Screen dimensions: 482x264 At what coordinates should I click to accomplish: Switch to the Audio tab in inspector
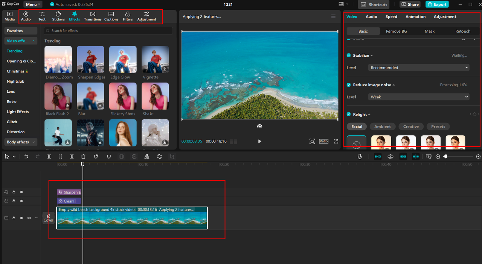371,17
